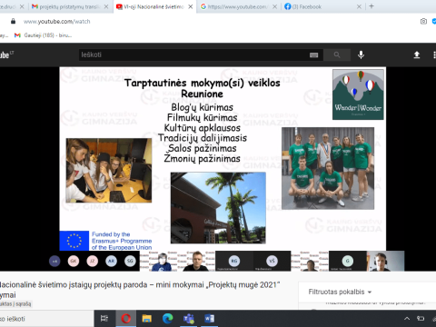Click the palm tree building photo
Viewport: 436px width, 327px height.
218,208
